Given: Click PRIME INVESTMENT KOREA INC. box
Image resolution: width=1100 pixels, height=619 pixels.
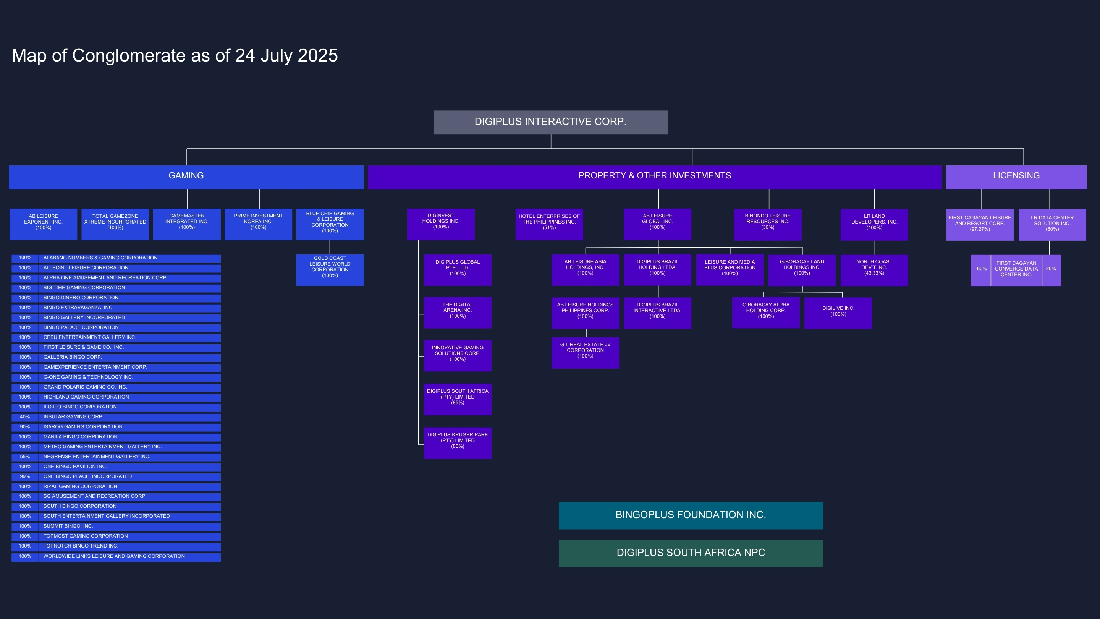Looking at the screenshot, I should (x=258, y=224).
